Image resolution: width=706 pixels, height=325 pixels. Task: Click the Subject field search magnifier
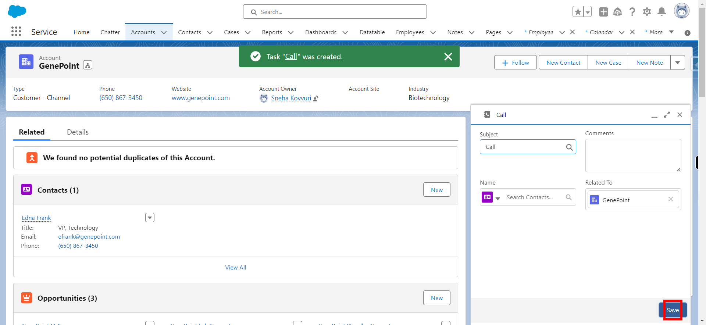[569, 147]
